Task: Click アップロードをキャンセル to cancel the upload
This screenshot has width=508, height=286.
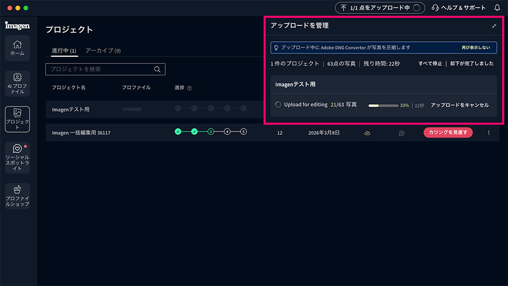Action: pyautogui.click(x=459, y=105)
